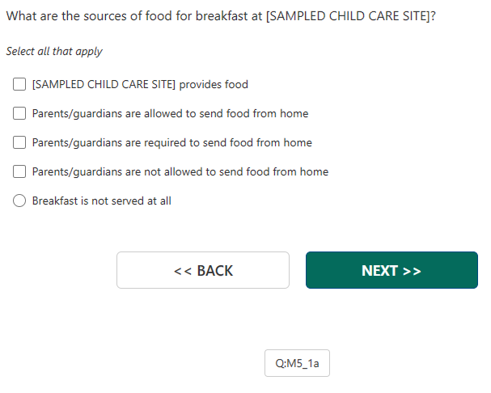Click 'Parents/guardians are allowed to send food' label text
The width and height of the screenshot is (491, 393).
pyautogui.click(x=170, y=113)
